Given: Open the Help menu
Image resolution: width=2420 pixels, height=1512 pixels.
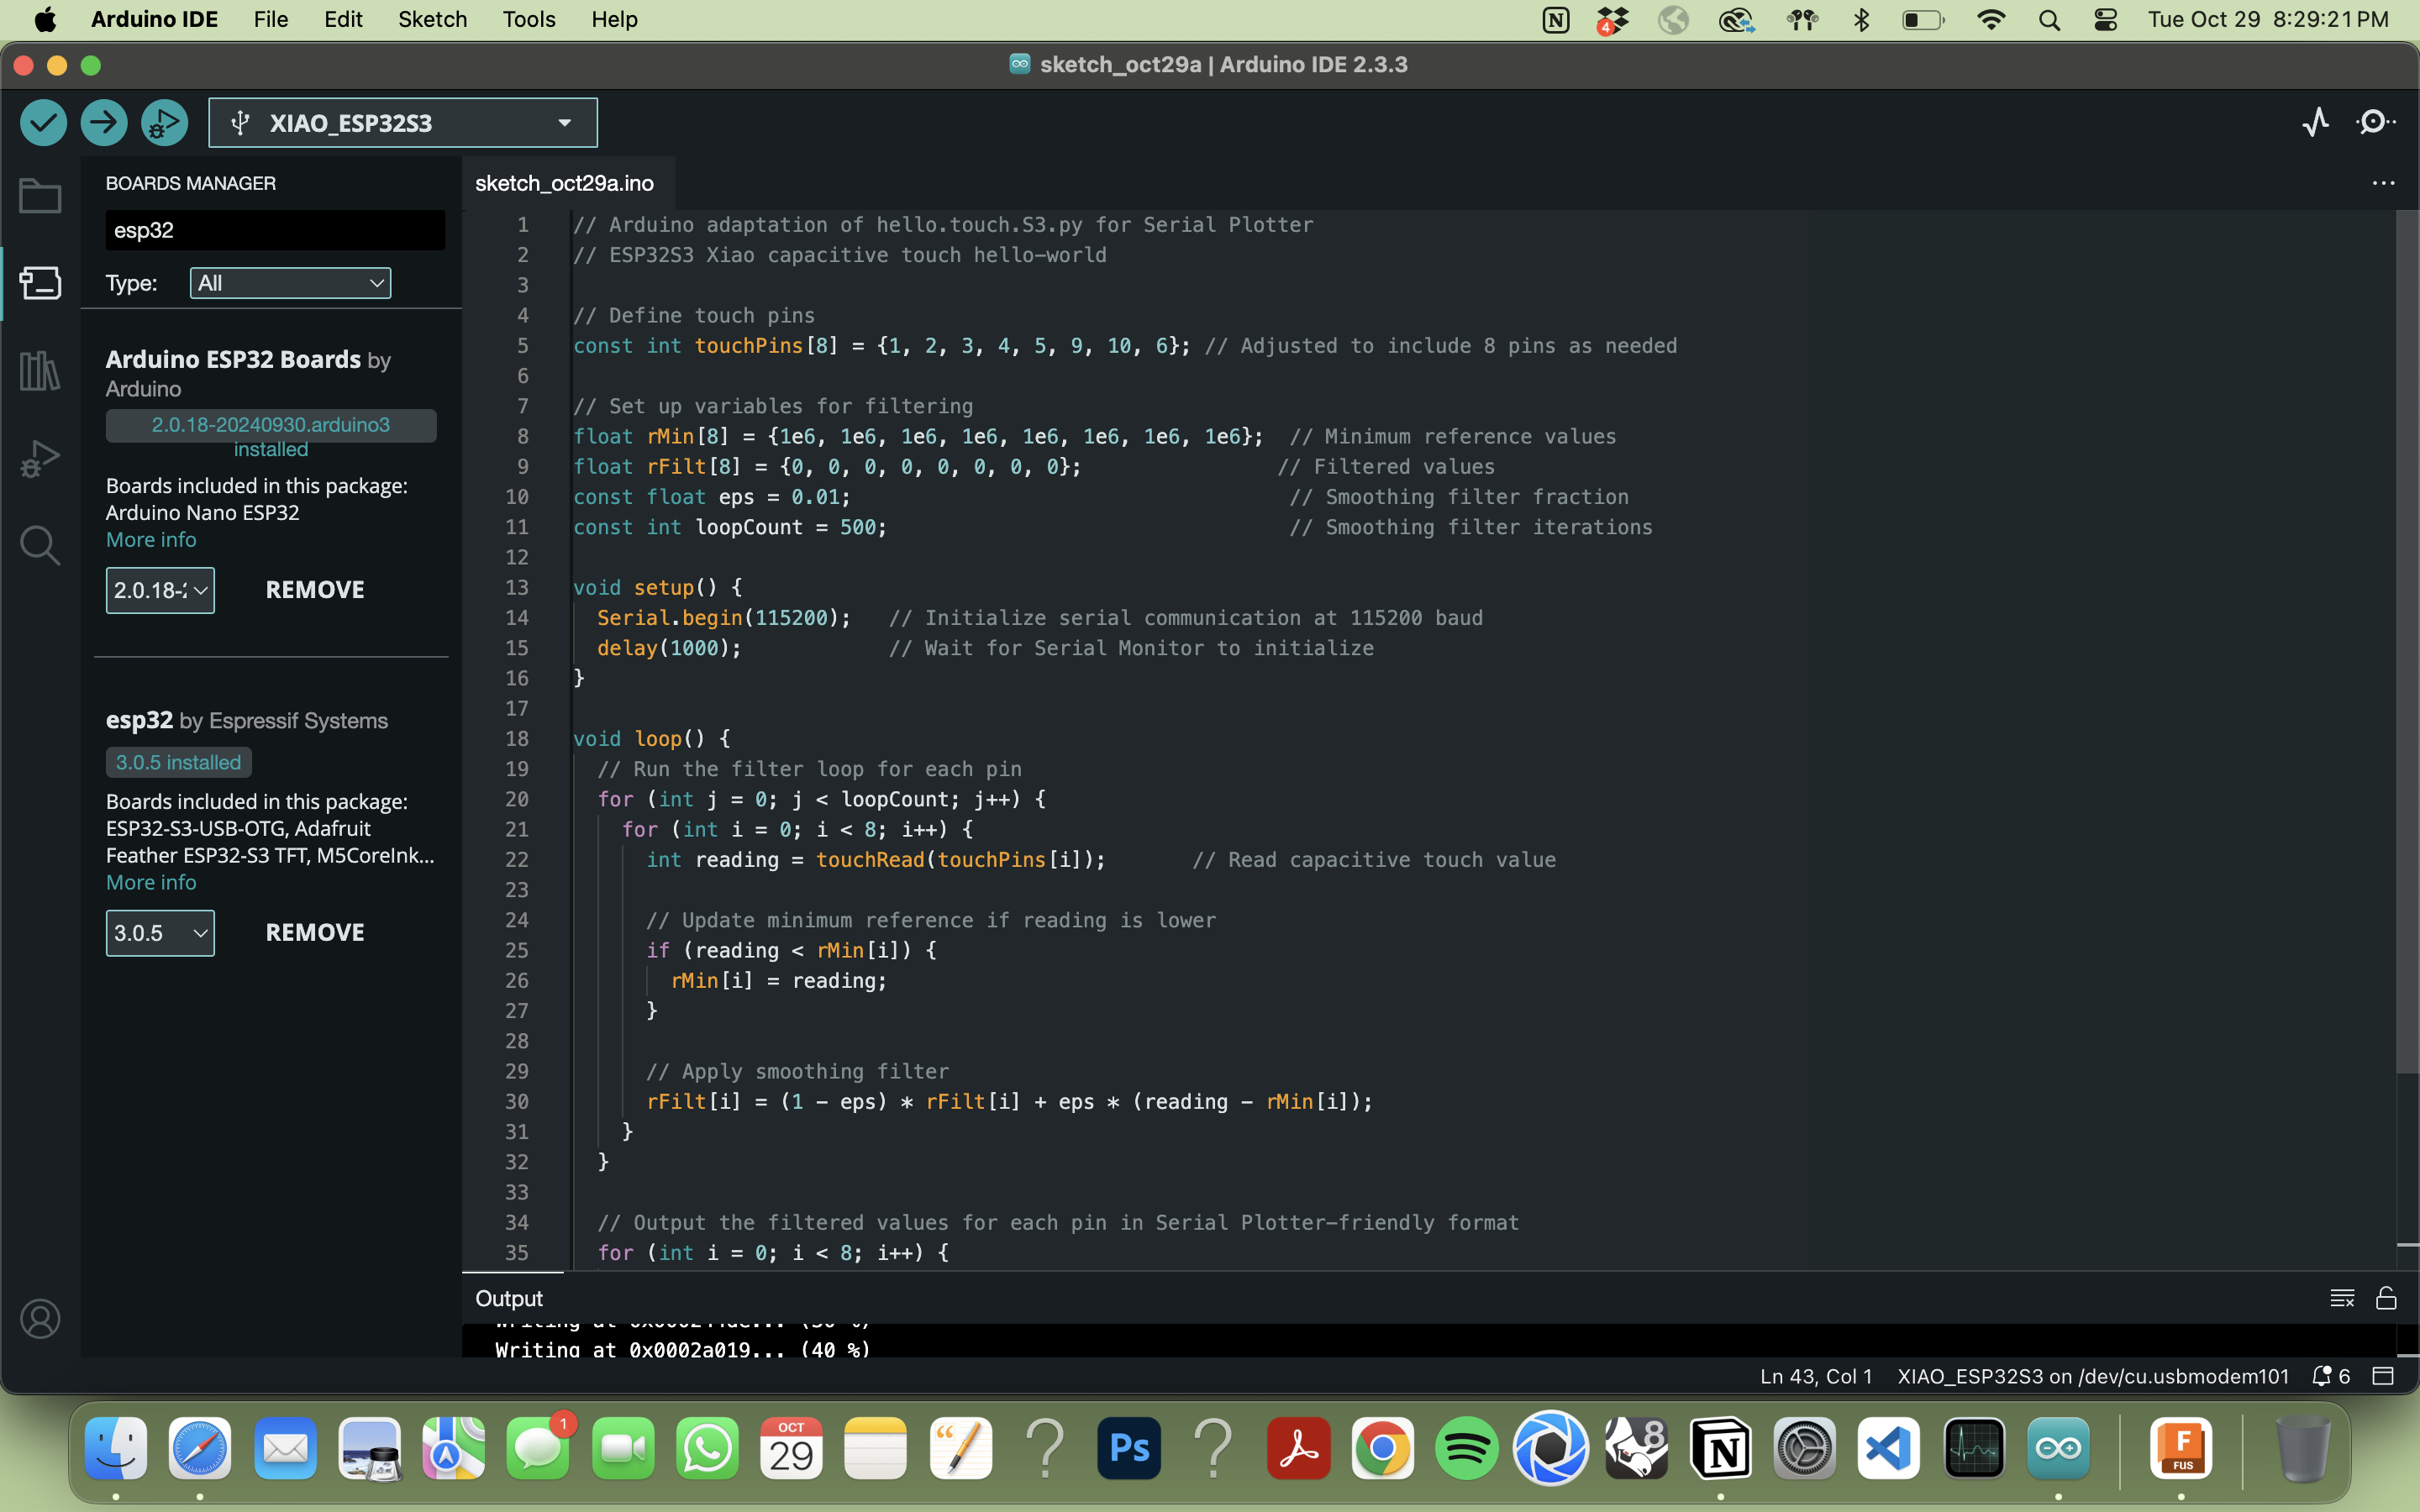Looking at the screenshot, I should 614,20.
